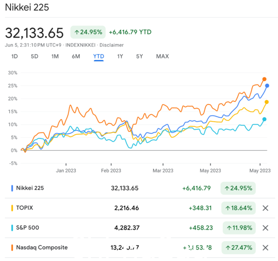Screen dimensions: 278x261
Task: Click the 30% y-axis label
Action: click(13, 73)
